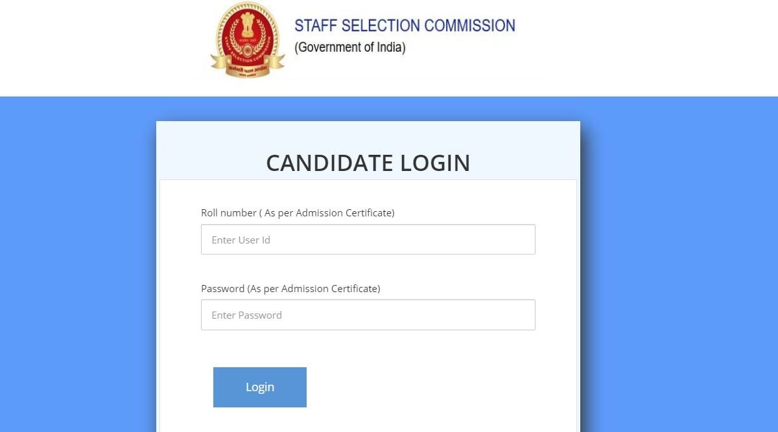
Task: Focus the Enter Password input field
Action: (368, 315)
